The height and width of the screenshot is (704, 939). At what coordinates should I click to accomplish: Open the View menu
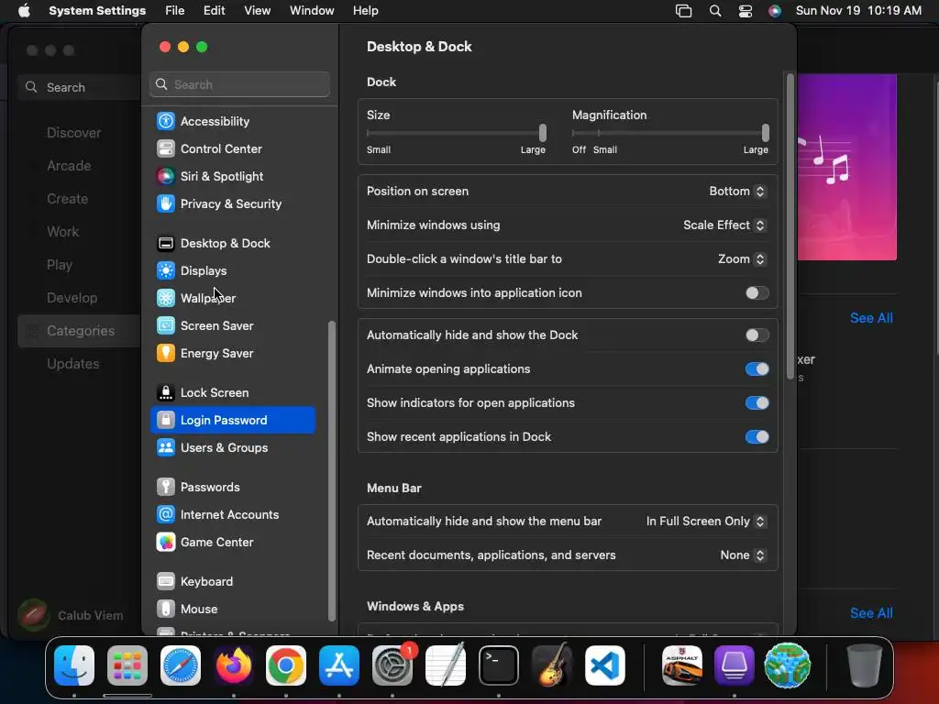(x=258, y=11)
